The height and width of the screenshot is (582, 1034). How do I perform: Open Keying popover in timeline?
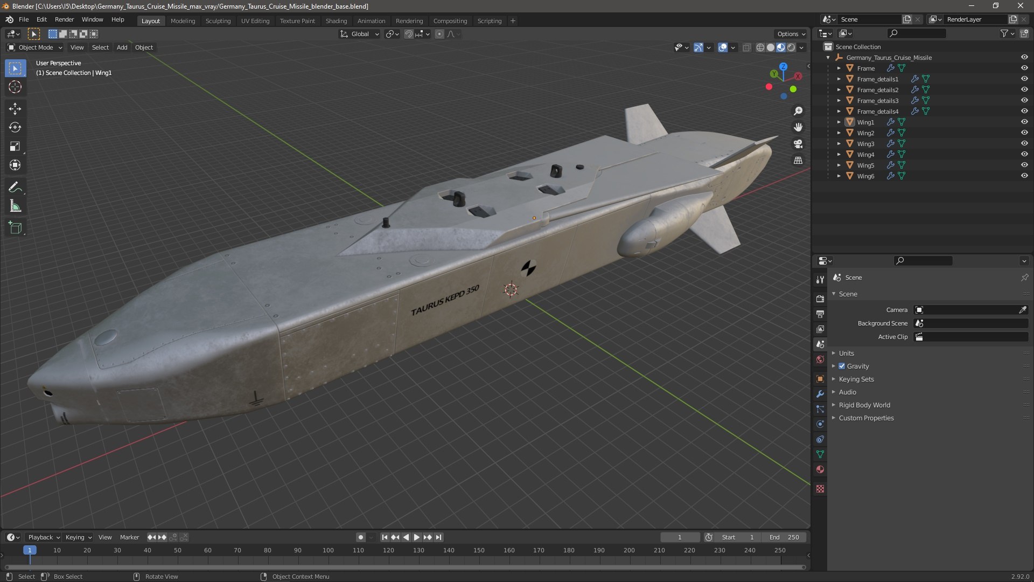79,537
